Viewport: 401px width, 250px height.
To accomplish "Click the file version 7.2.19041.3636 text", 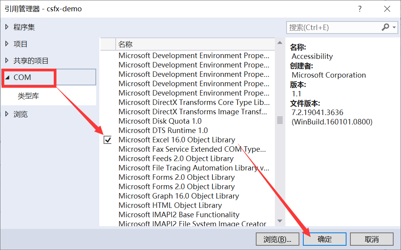I will pyautogui.click(x=317, y=112).
